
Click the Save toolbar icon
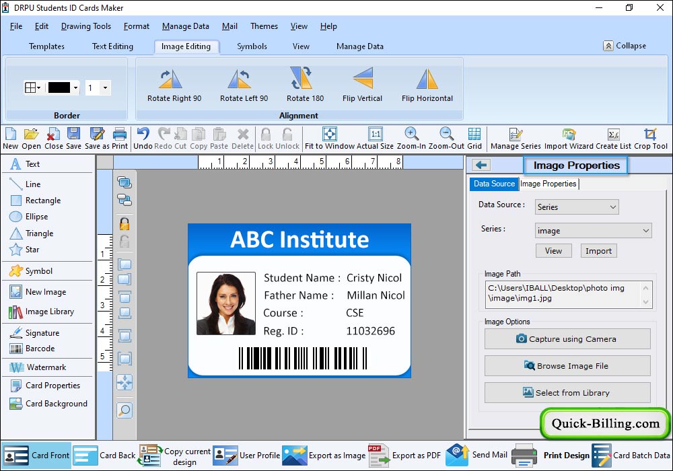(73, 139)
